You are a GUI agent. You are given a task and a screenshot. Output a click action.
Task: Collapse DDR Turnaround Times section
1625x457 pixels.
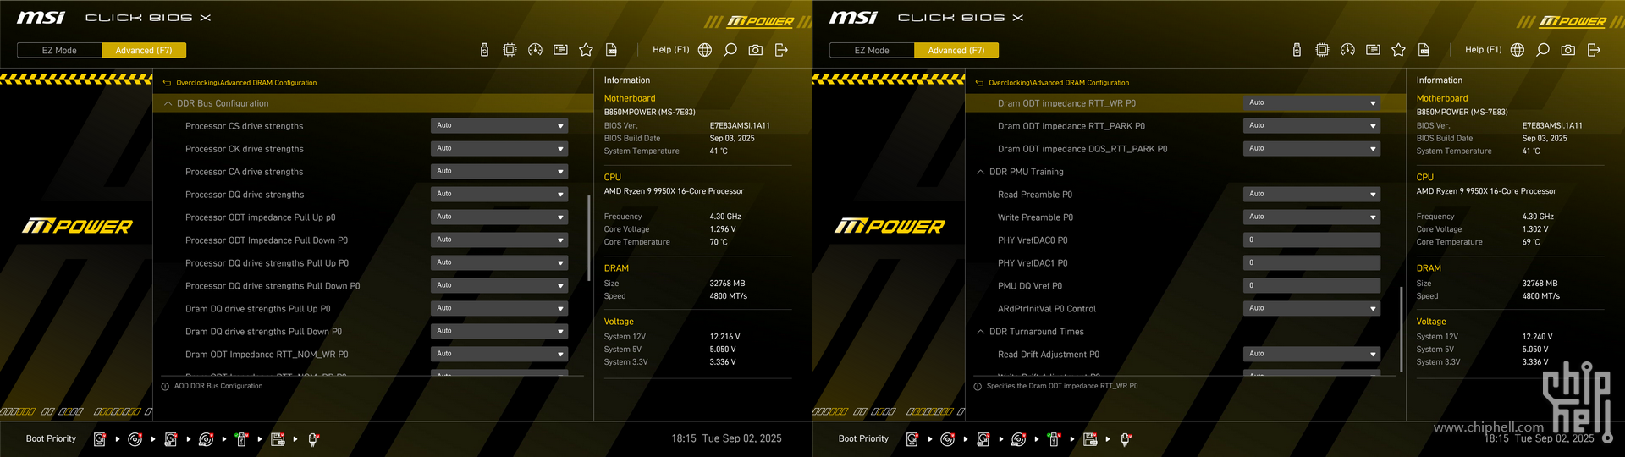coord(980,332)
